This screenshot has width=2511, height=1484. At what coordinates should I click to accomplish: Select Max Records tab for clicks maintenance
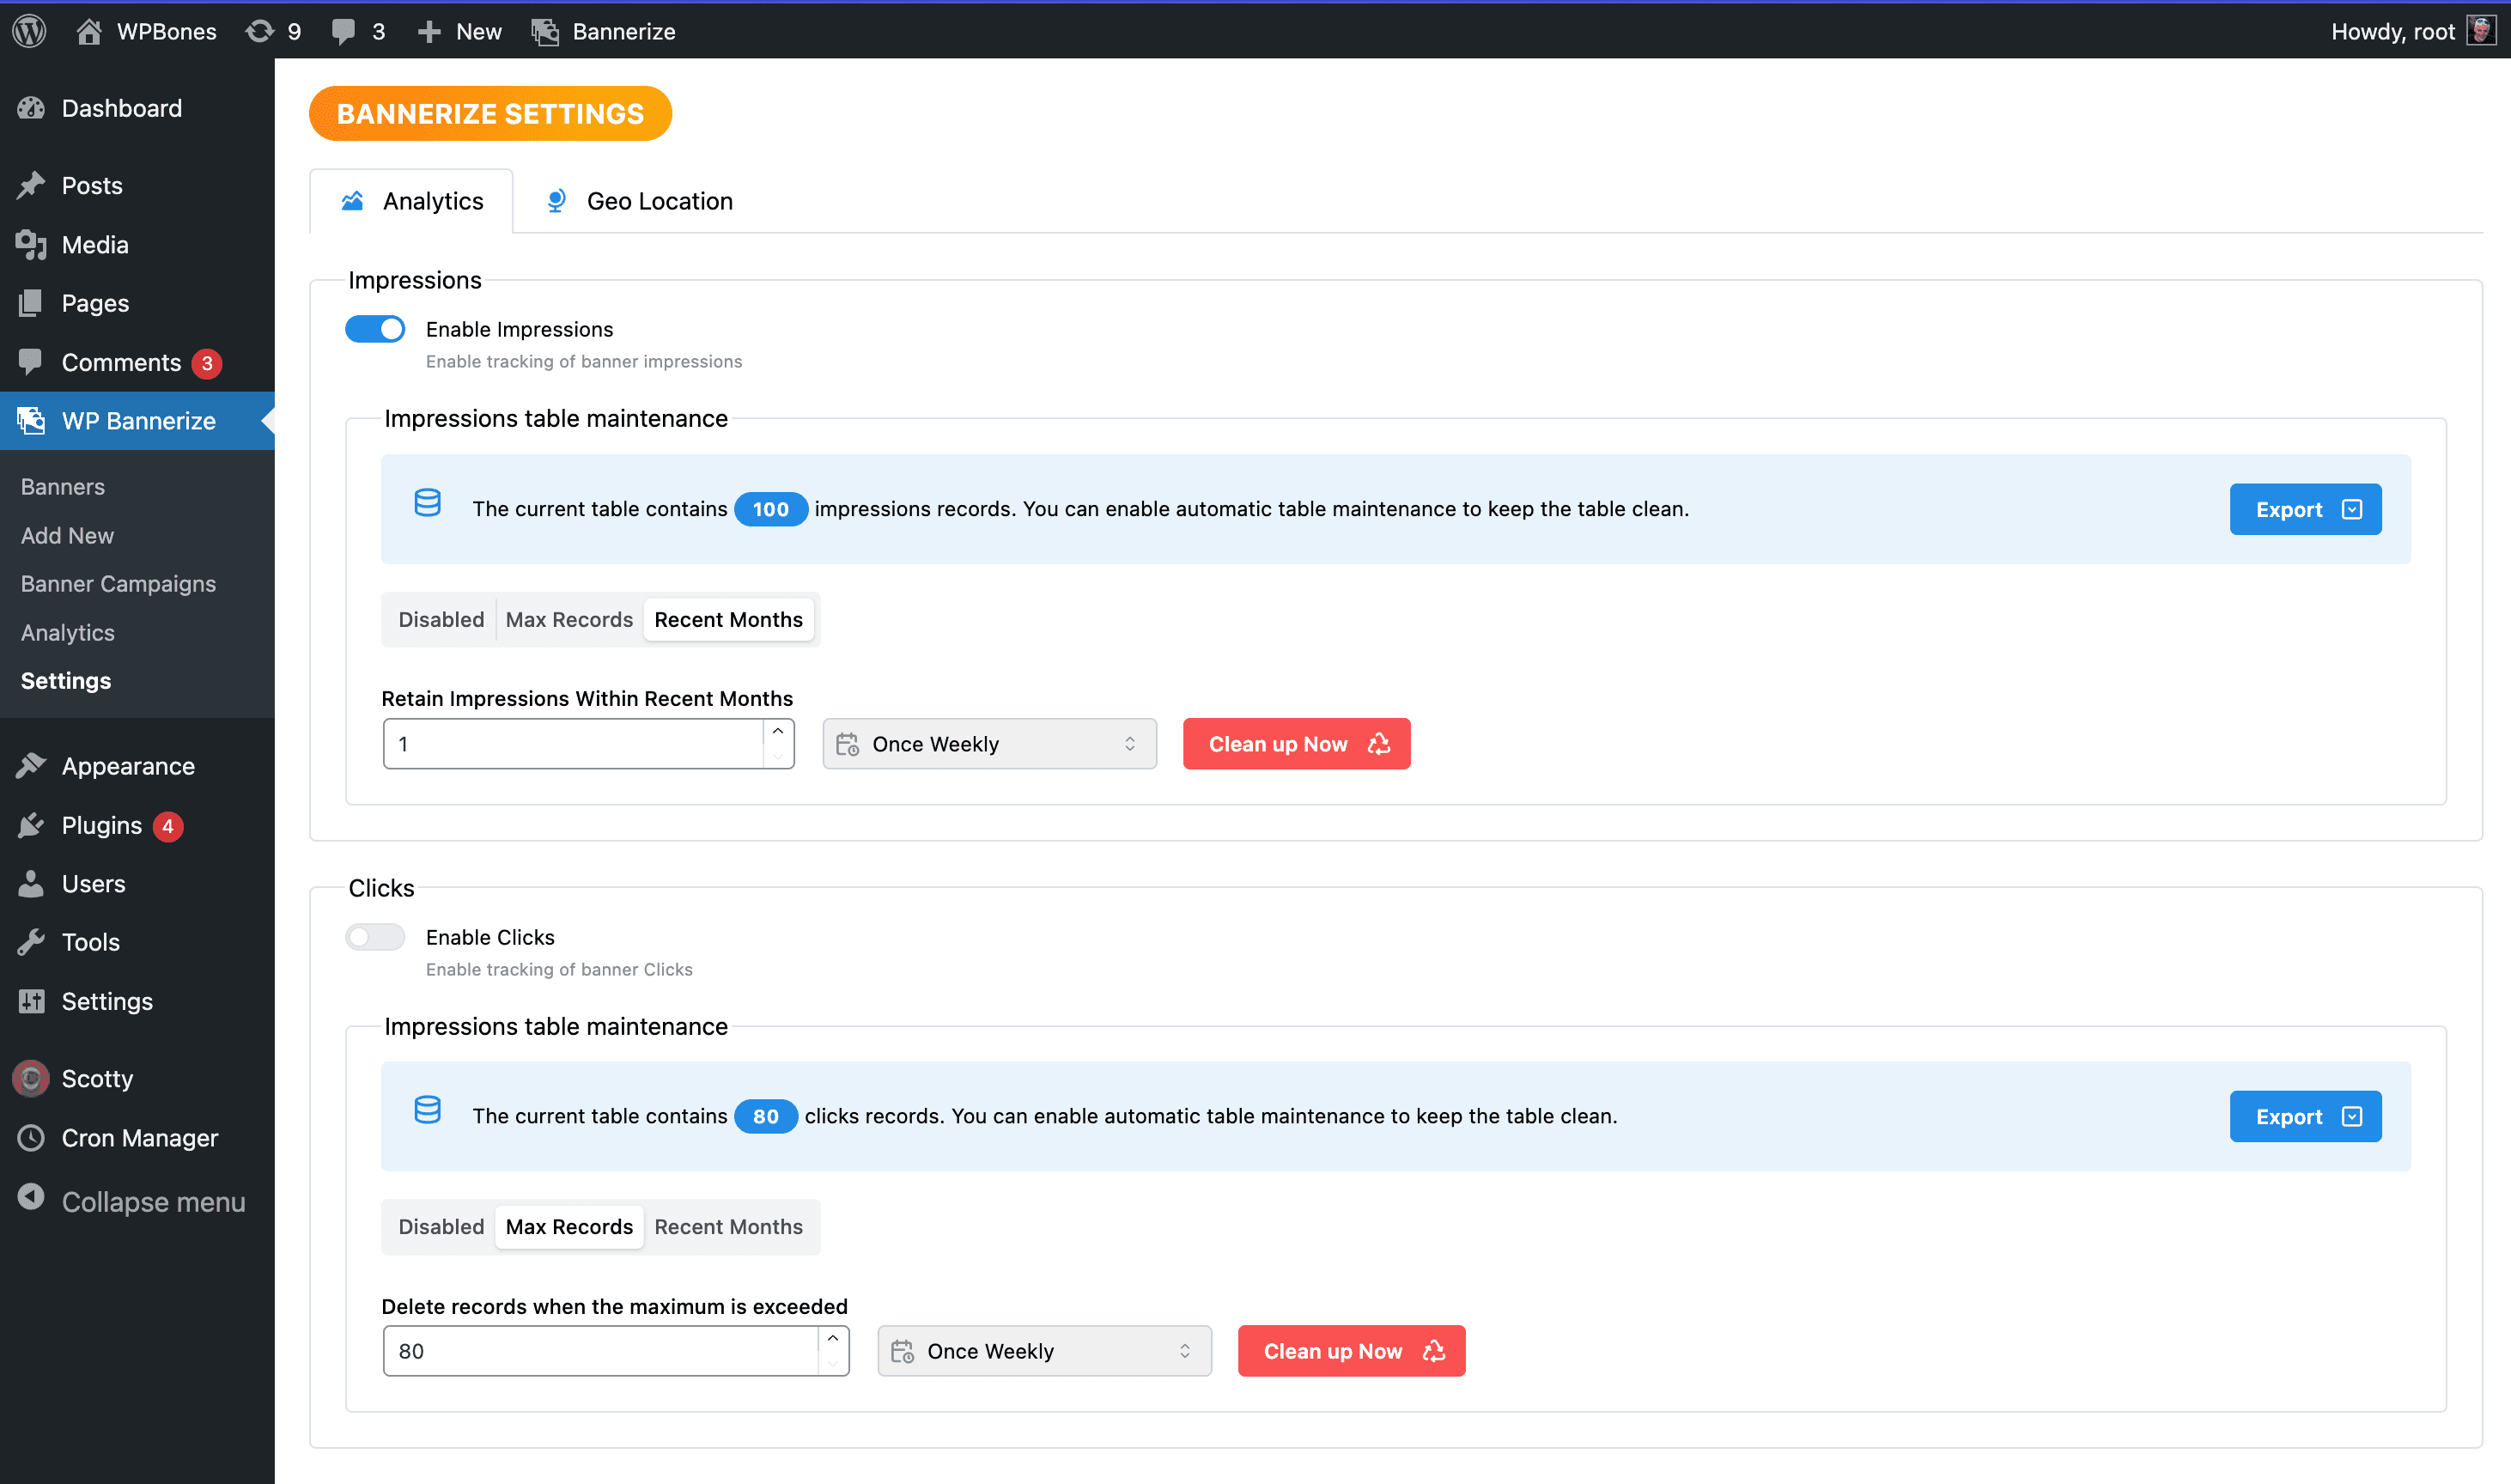[568, 1226]
